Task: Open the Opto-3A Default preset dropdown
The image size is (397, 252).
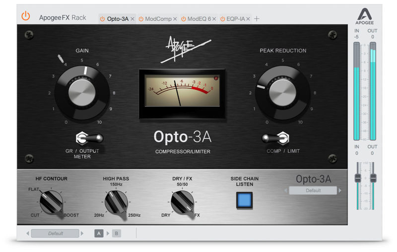Action: pyautogui.click(x=313, y=190)
